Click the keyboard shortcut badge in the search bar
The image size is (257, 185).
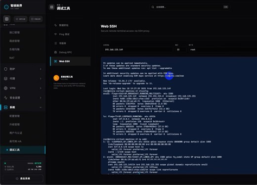pyautogui.click(x=226, y=7)
